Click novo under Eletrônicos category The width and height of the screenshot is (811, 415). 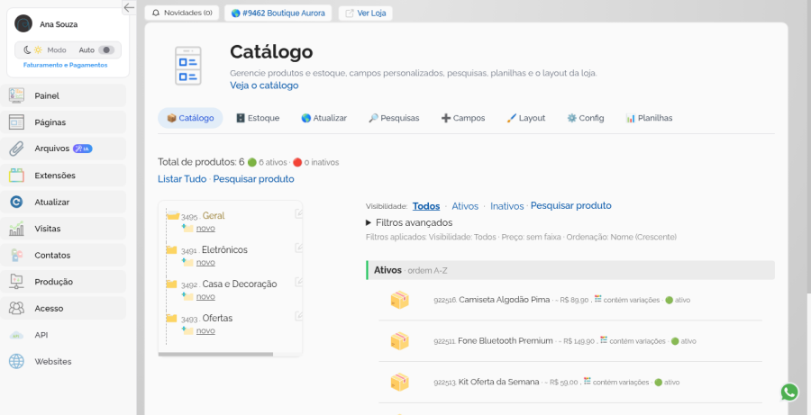point(205,262)
